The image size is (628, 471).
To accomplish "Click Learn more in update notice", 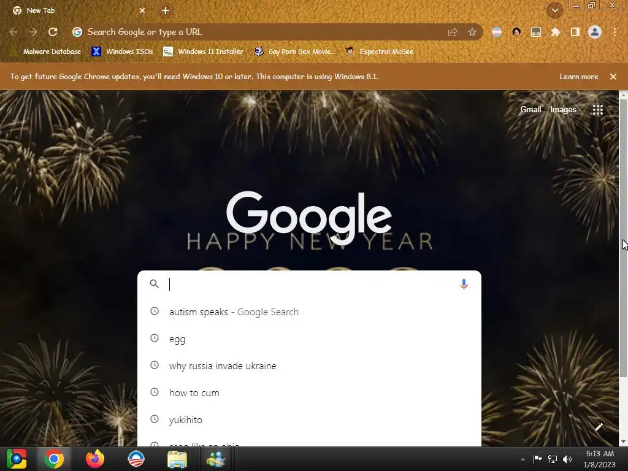I will point(579,77).
